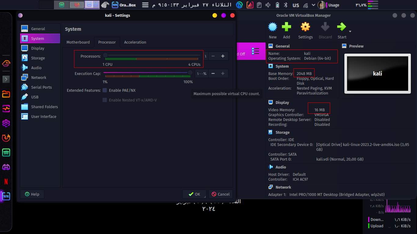Select System in the settings sidebar
The width and height of the screenshot is (417, 234).
40,38
